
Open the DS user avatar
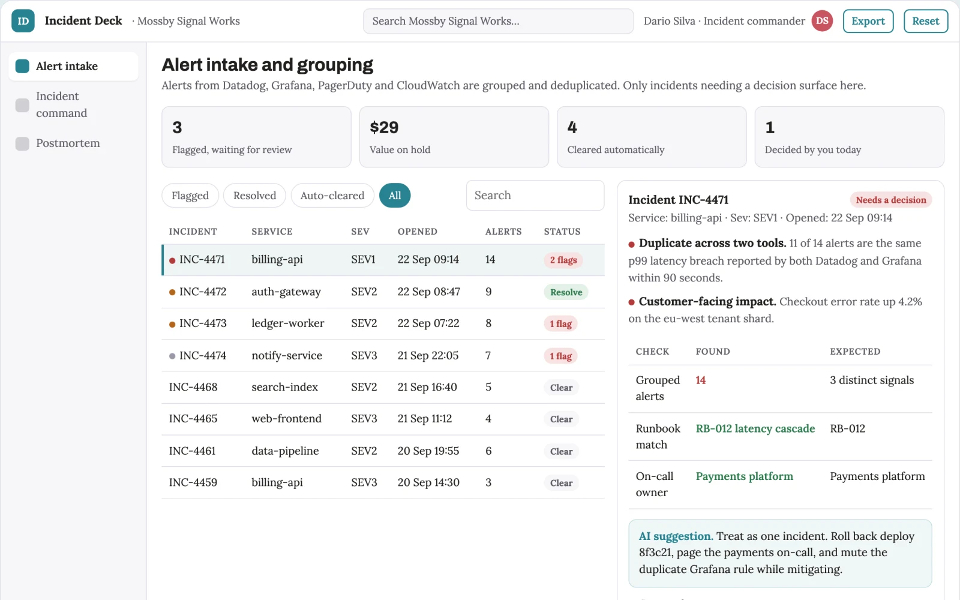click(822, 21)
